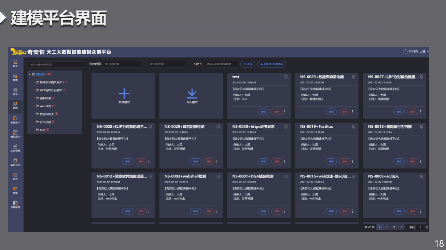Open the start date 选择日期 picker

(122, 64)
